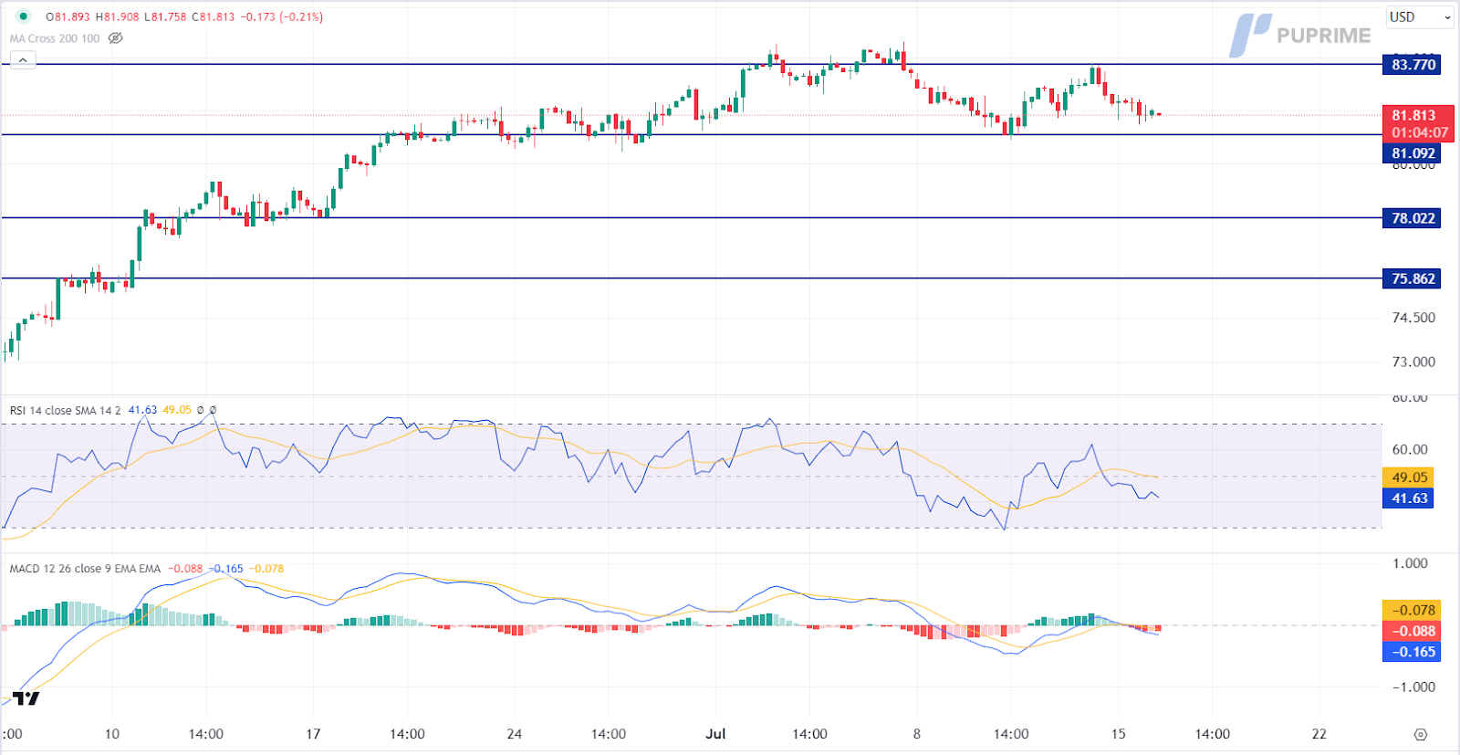The width and height of the screenshot is (1460, 755).
Task: Click the low value L81.758 in the legend
Action: [165, 16]
